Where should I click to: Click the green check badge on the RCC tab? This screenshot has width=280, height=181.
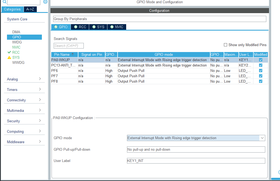click(x=76, y=27)
